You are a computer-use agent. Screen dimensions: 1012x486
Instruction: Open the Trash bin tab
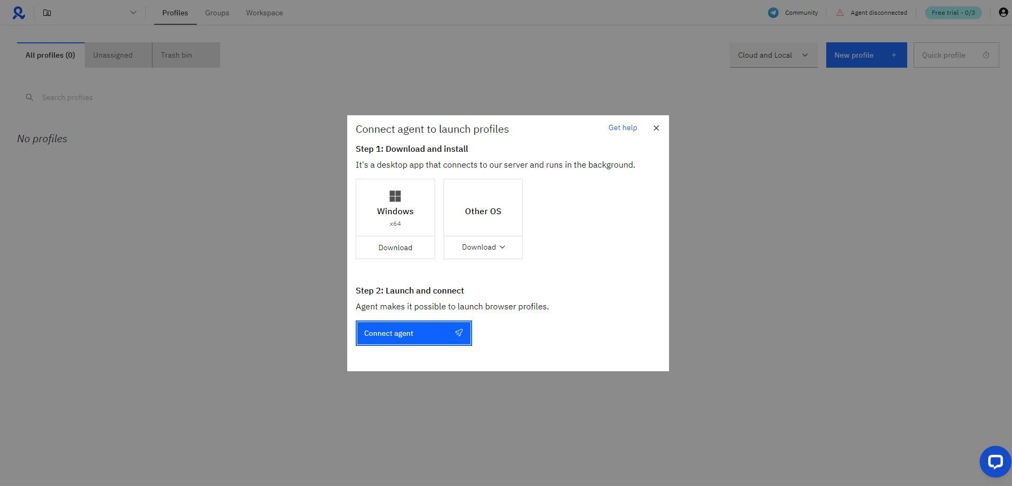coord(176,55)
